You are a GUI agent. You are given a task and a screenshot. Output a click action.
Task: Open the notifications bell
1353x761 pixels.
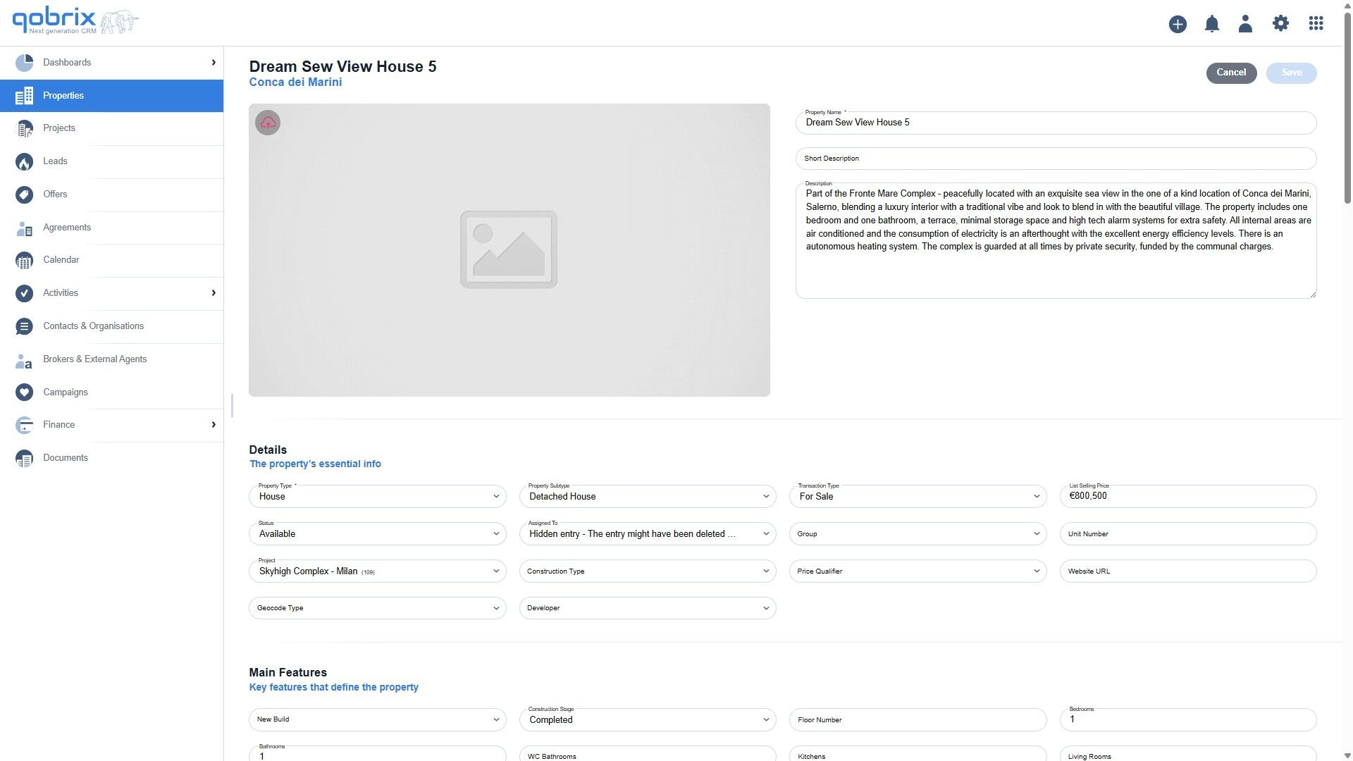point(1212,23)
